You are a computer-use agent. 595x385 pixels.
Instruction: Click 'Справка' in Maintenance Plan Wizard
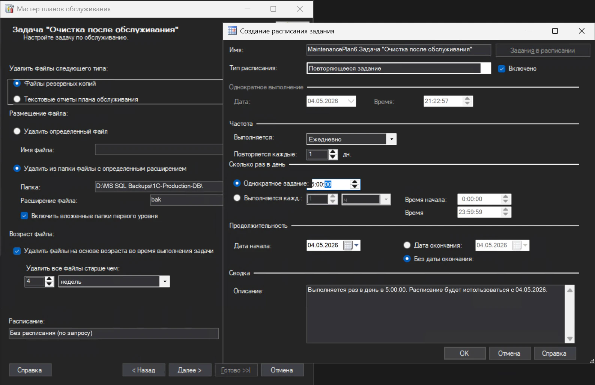pyautogui.click(x=30, y=370)
